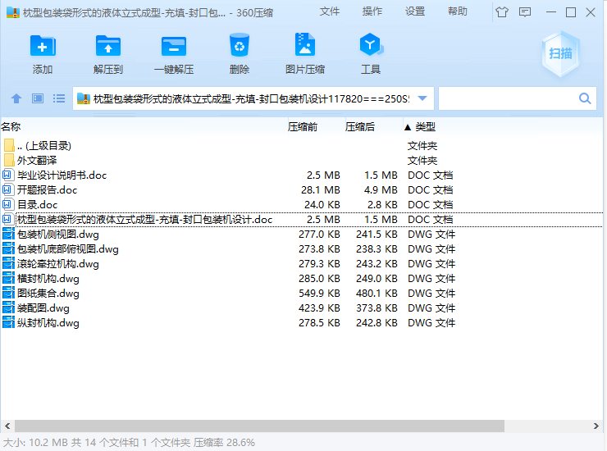Select 枕型包装袋形式的液体立式成型-充填-封口包装机设计.doc
Screen dimensions: 607x451
(145, 220)
